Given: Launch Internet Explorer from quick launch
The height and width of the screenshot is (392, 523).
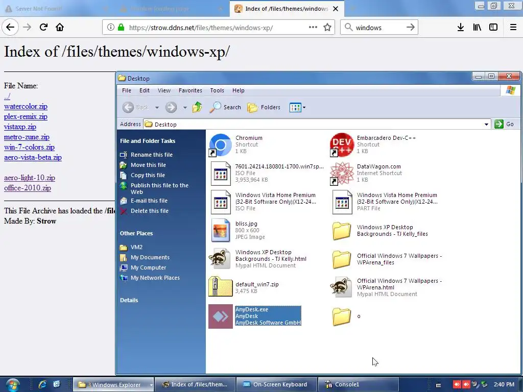Looking at the screenshot, I should pos(42,384).
